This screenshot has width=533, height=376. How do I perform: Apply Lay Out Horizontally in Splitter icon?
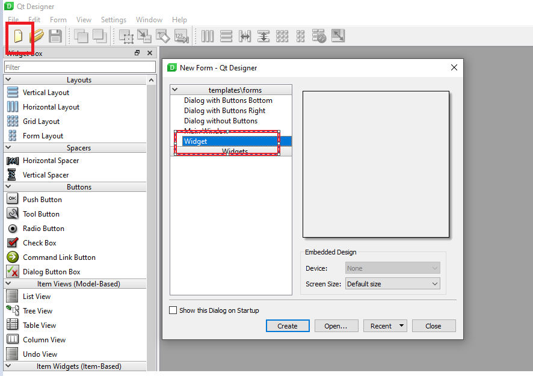click(245, 36)
